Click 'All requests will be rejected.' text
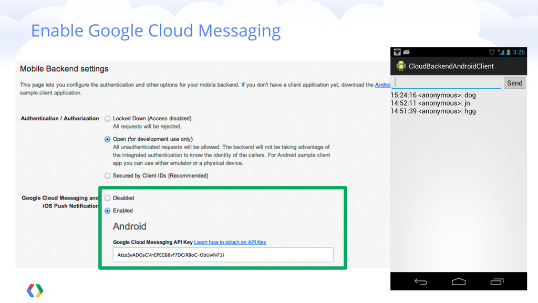 point(147,127)
